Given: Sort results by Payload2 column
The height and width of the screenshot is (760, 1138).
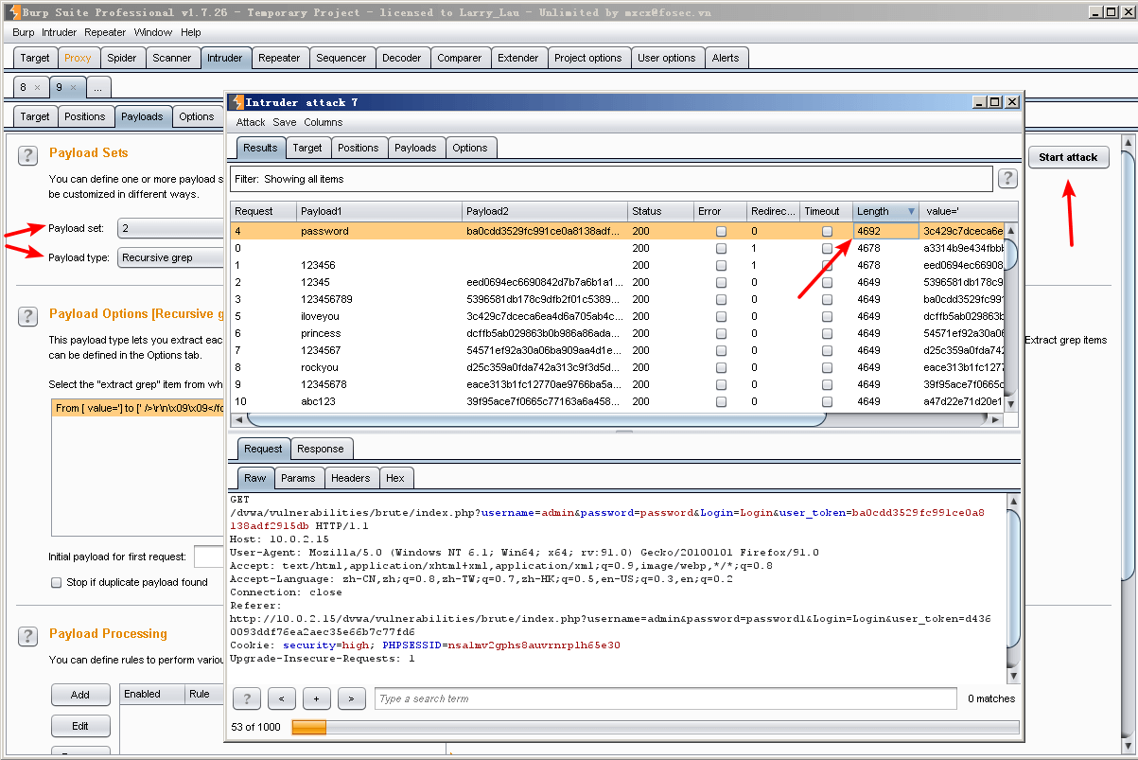Looking at the screenshot, I should (x=545, y=211).
